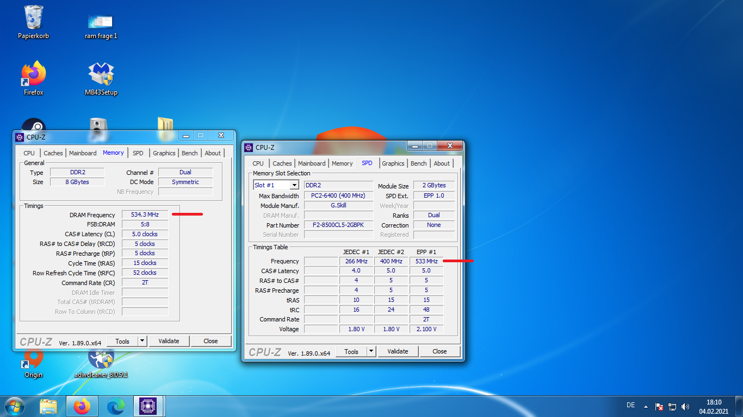Click the DE language indicator
The image size is (743, 417).
[630, 405]
